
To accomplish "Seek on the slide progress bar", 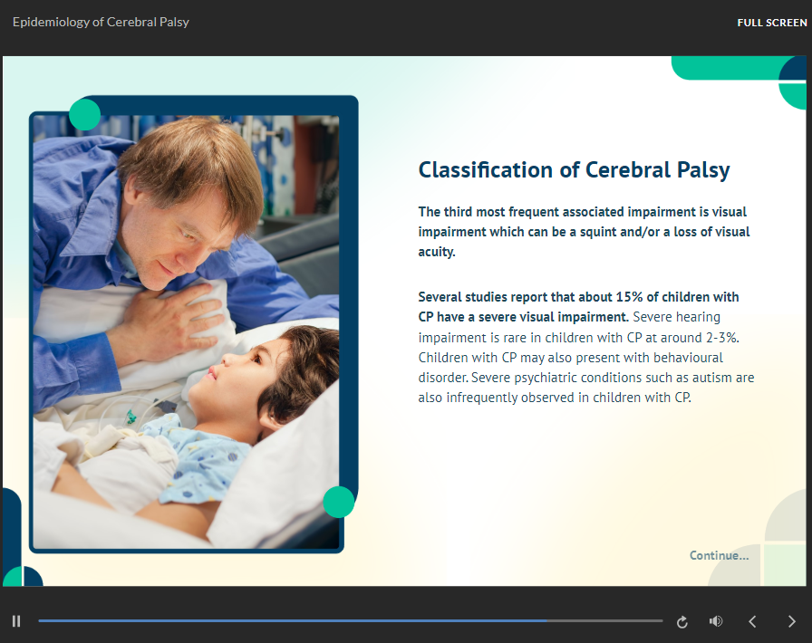I will 350,620.
